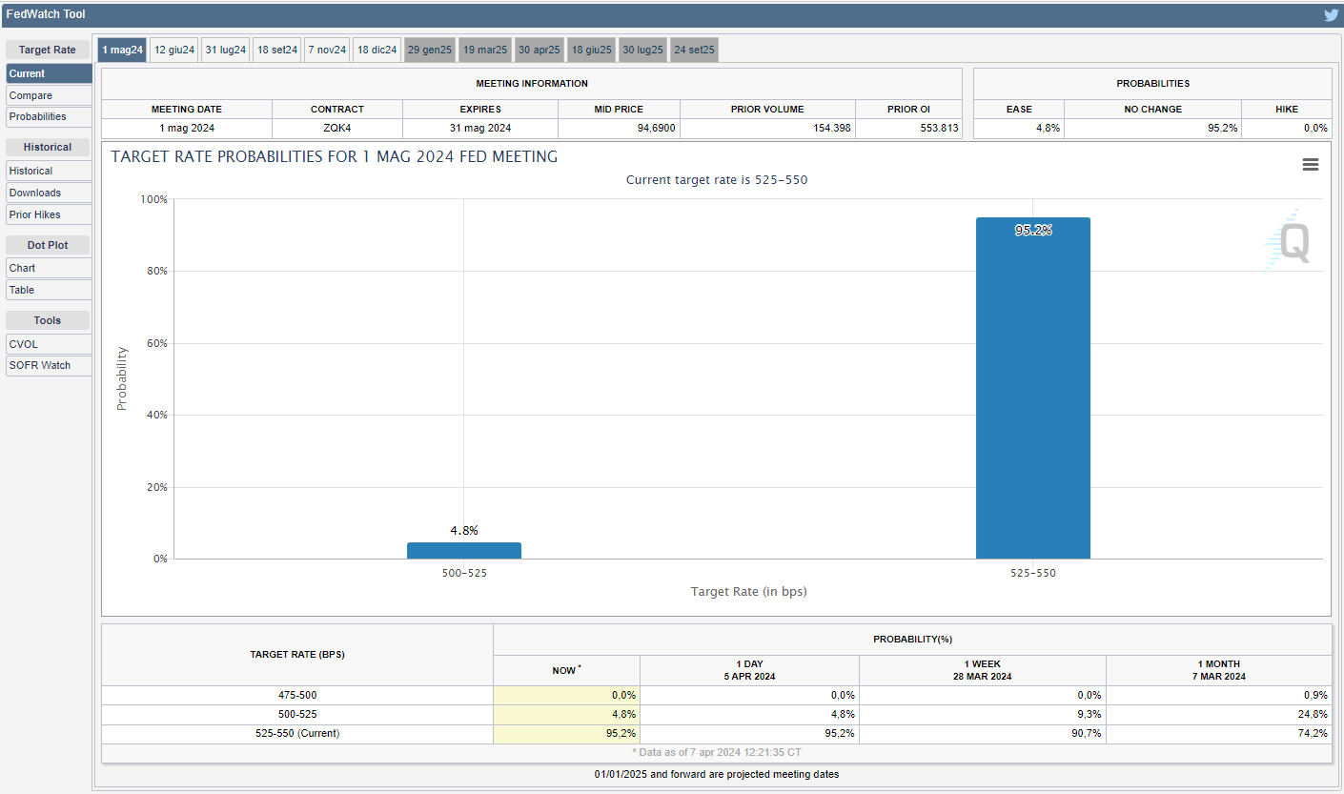Click the 500-525 probability bar

[x=463, y=550]
